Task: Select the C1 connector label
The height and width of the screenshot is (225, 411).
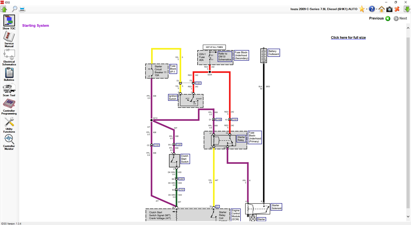Action: (x=218, y=206)
